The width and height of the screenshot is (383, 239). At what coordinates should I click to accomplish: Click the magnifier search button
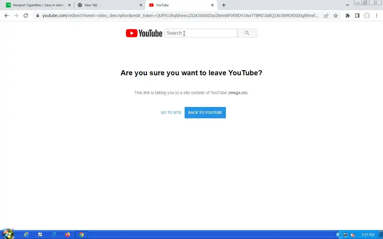coord(247,33)
